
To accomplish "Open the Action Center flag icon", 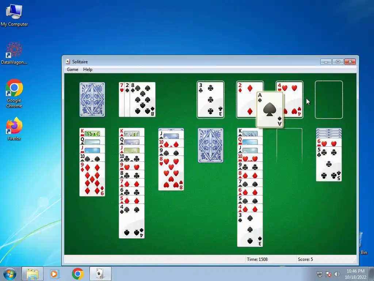I will click(x=328, y=274).
